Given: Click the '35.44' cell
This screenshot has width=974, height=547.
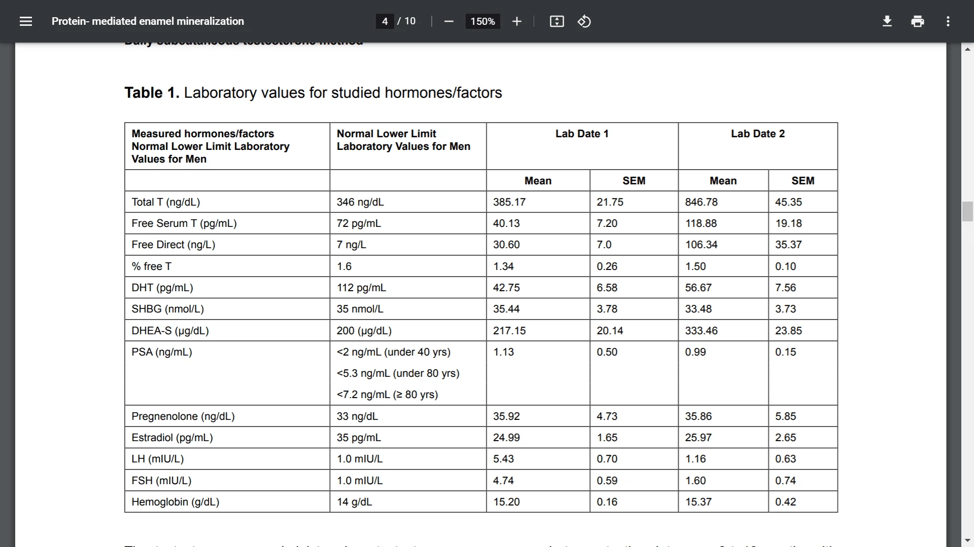Looking at the screenshot, I should (x=506, y=309).
